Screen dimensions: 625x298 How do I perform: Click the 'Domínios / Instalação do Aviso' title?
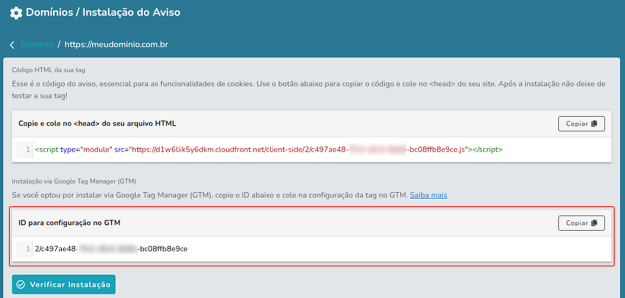[103, 12]
